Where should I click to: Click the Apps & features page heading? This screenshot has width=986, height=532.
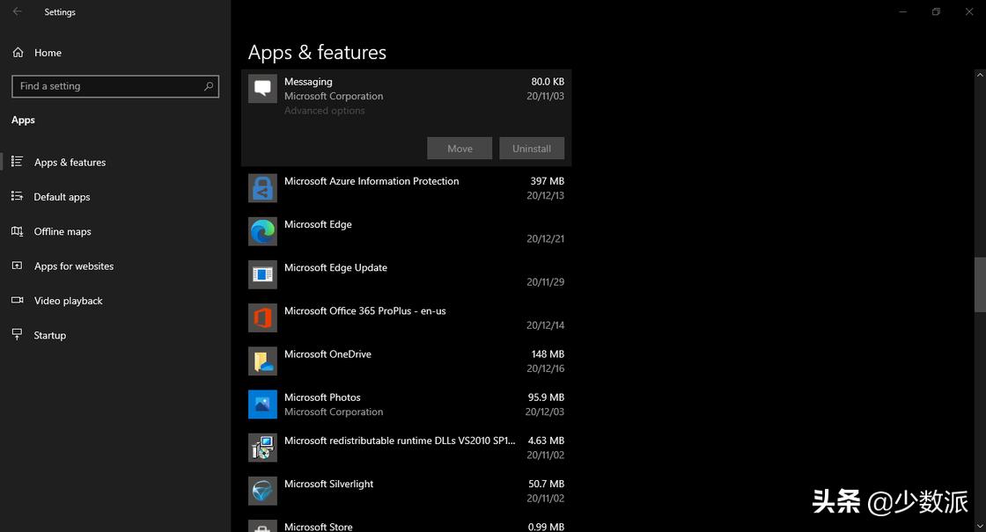(x=317, y=52)
